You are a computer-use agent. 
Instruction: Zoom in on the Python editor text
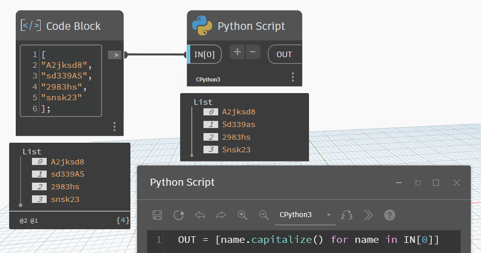click(243, 215)
